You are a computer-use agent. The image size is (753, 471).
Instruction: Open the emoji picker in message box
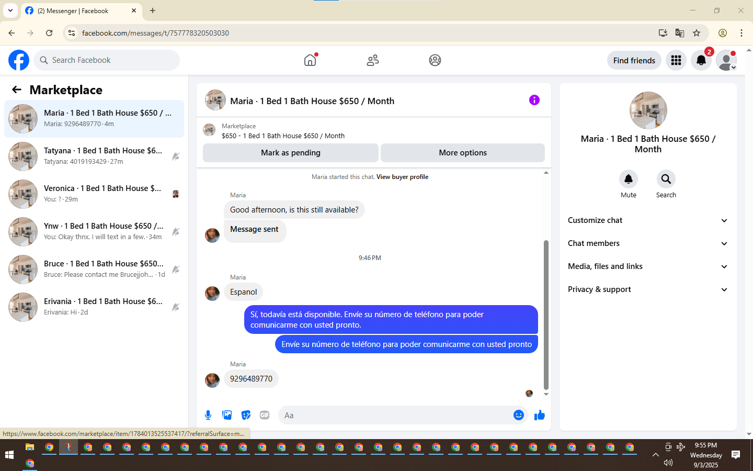point(519,415)
